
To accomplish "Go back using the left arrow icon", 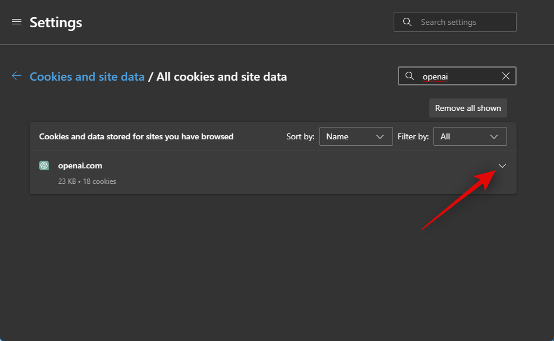I will pos(17,76).
